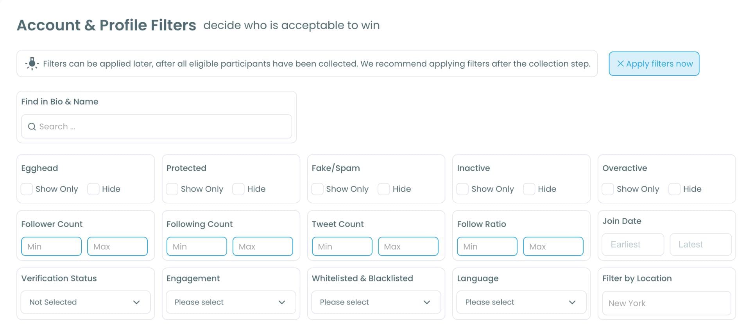
Task: Toggle Protected Show Only checkbox
Action: 172,189
